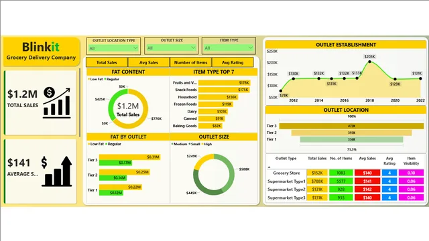Select the Household $136K bar
The image size is (429, 241).
(x=219, y=97)
